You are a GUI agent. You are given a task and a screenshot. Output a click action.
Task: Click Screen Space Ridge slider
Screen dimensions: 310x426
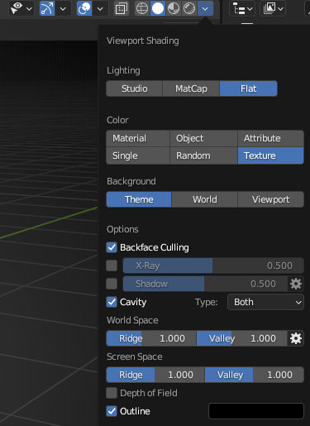(155, 375)
